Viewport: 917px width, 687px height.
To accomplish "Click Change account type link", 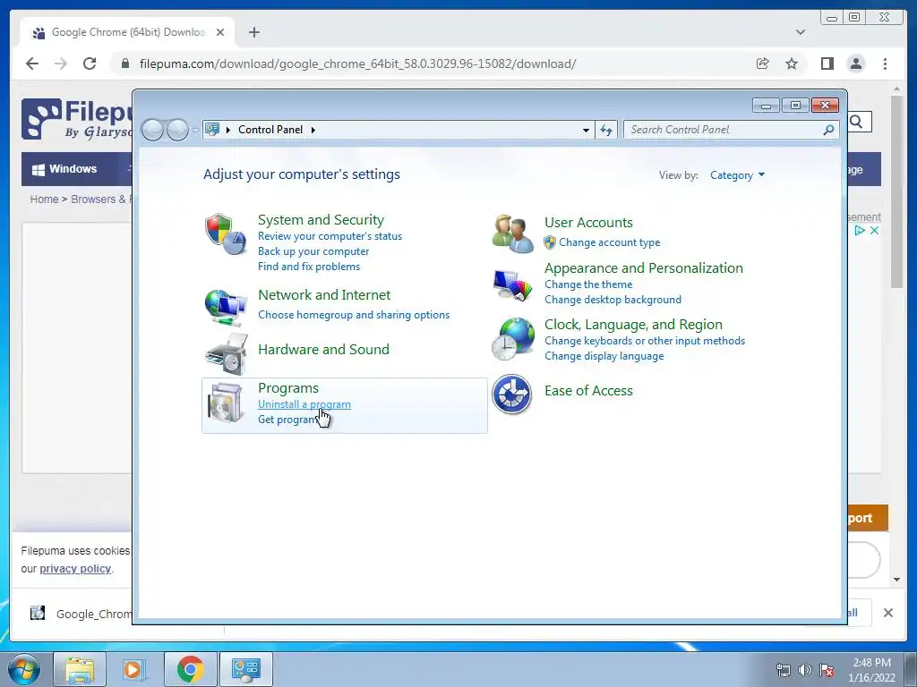I will click(609, 242).
